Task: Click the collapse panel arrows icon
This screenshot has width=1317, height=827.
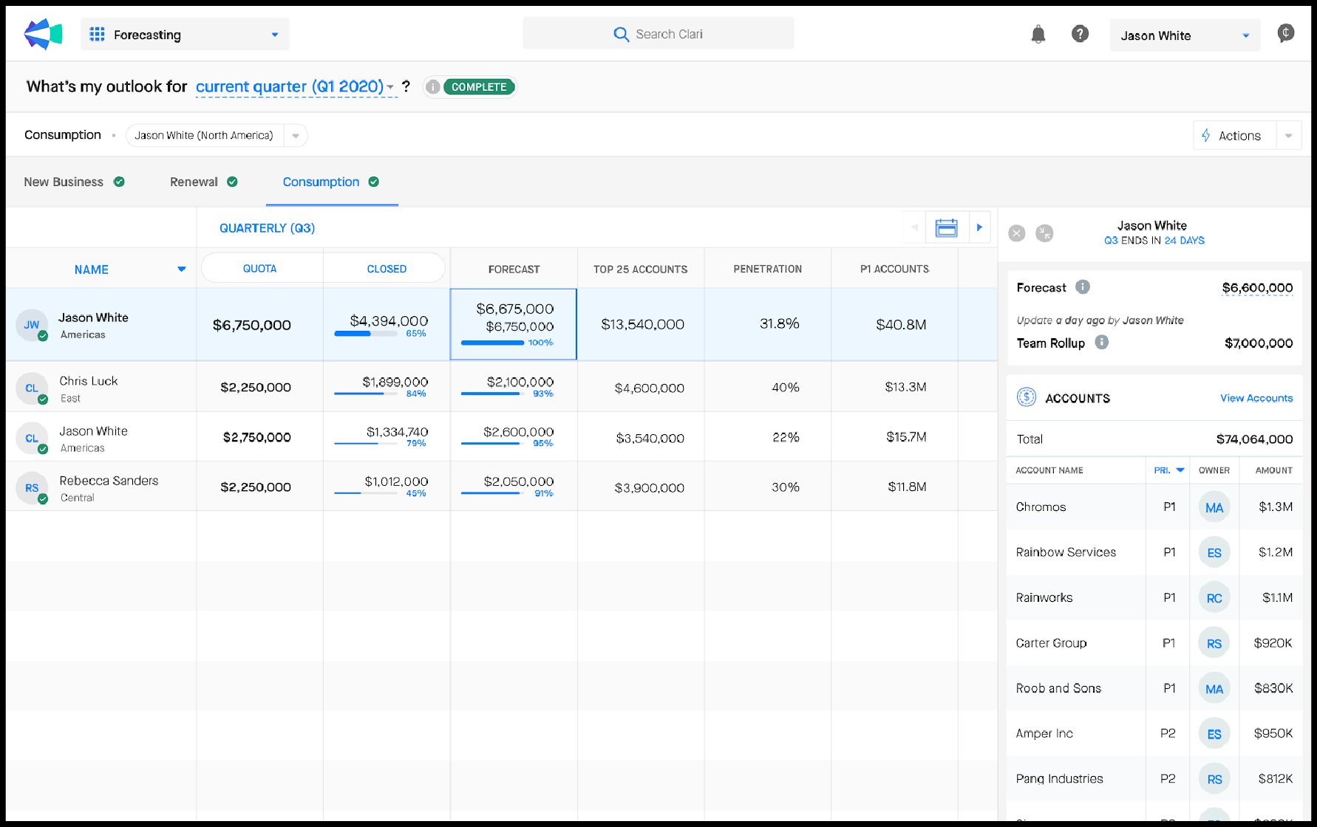Action: point(1044,233)
